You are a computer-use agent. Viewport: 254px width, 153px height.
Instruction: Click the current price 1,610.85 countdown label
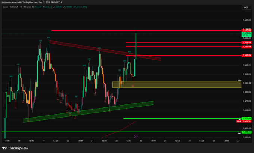tap(247, 34)
